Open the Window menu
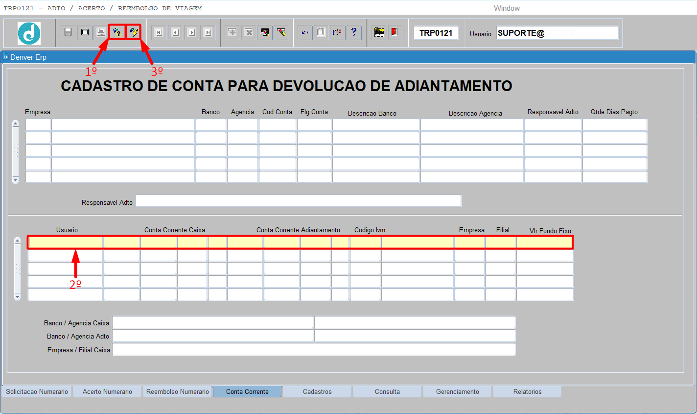The height and width of the screenshot is (414, 697). [x=507, y=8]
